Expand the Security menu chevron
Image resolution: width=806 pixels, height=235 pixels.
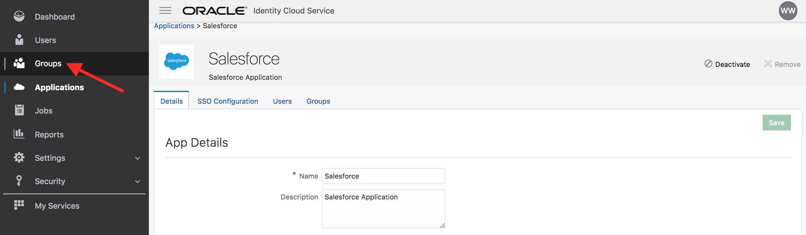pyautogui.click(x=137, y=182)
